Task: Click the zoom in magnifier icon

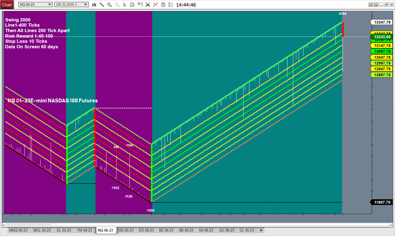Action: click(x=109, y=5)
